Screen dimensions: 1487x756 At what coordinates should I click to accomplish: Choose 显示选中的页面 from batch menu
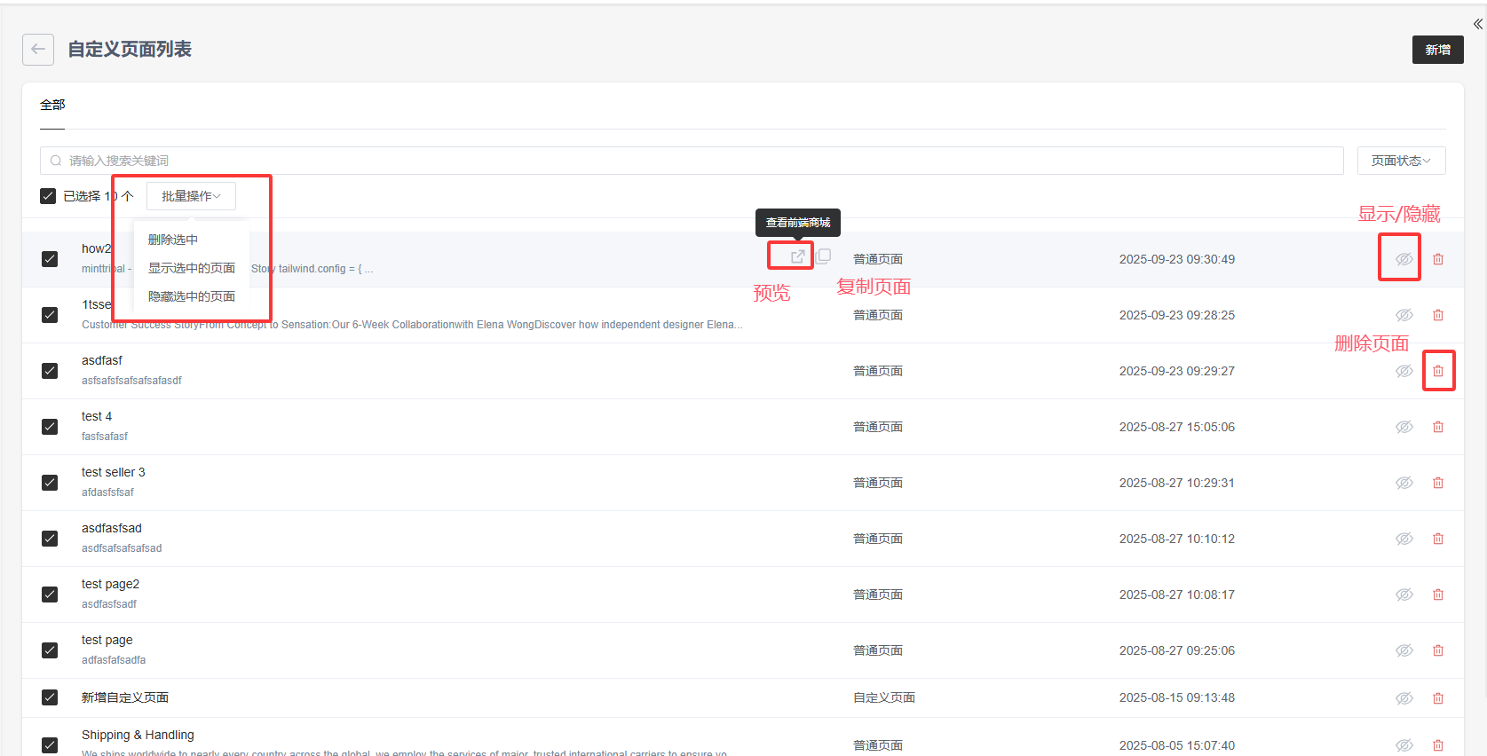(x=192, y=268)
